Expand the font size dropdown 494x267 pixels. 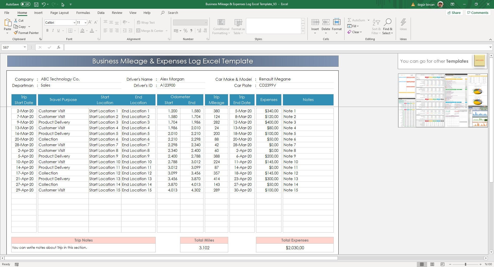(x=85, y=22)
